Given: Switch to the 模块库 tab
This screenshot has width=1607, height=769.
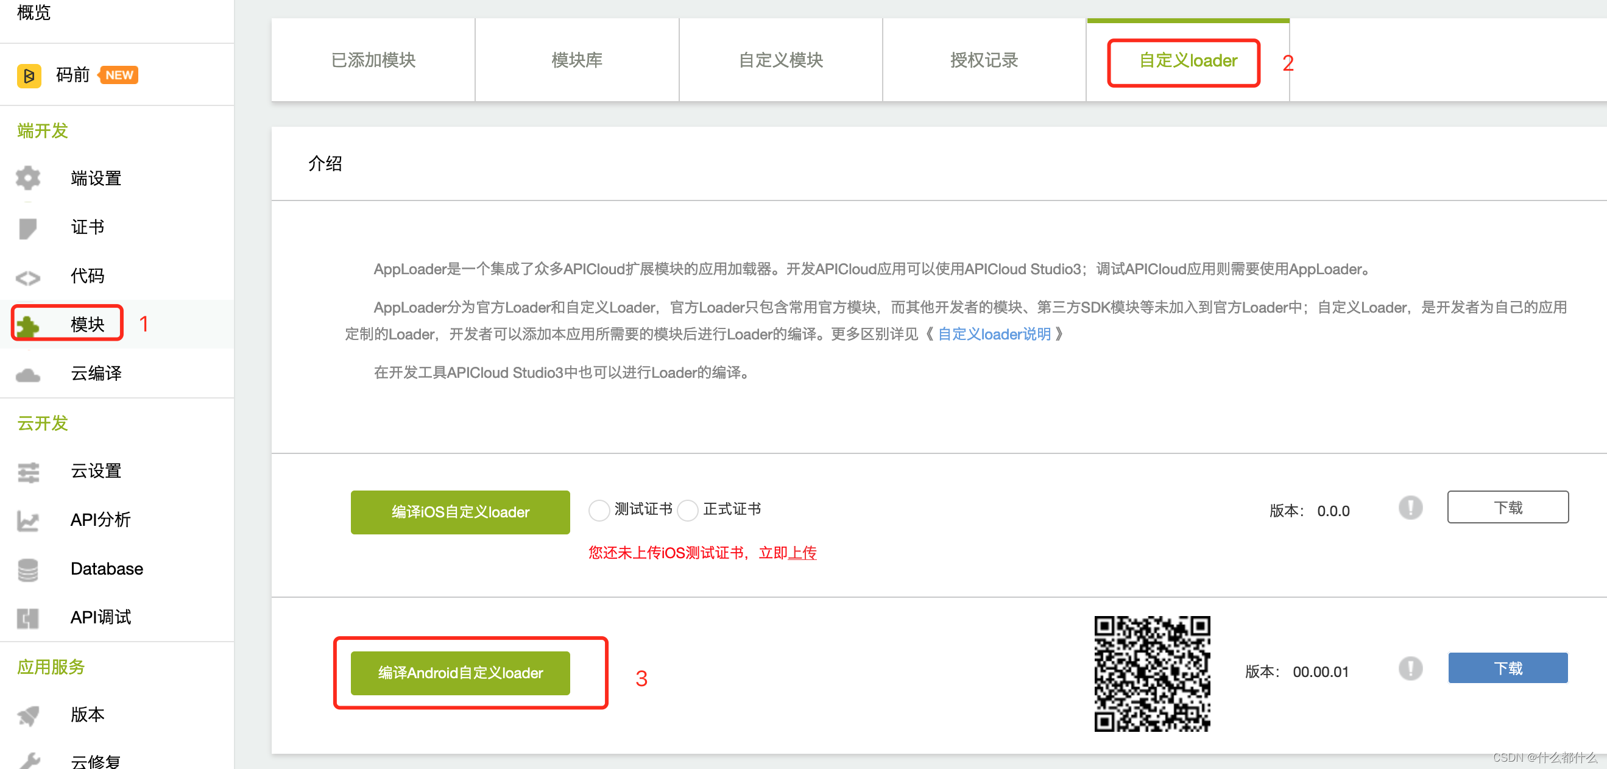Looking at the screenshot, I should click(577, 60).
